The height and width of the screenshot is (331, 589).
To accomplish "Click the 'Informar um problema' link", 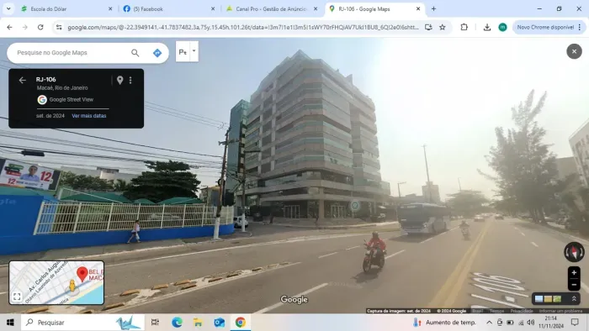I will pyautogui.click(x=560, y=311).
